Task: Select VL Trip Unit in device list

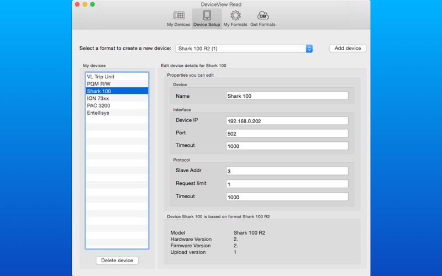Action: tap(117, 76)
